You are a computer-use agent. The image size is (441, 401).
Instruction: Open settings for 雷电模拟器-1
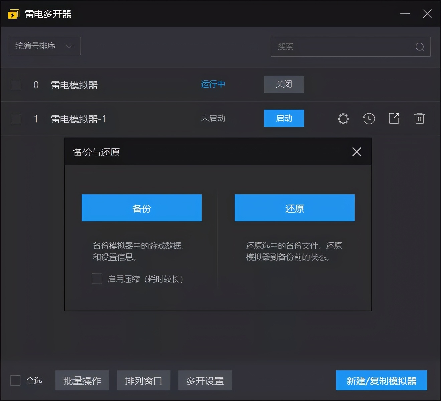pos(343,118)
